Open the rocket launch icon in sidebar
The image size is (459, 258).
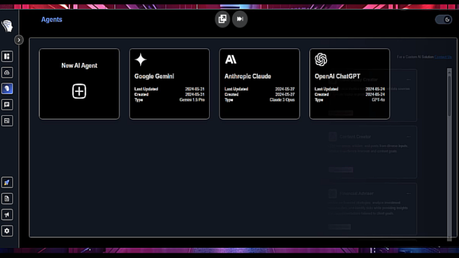[x=7, y=183]
